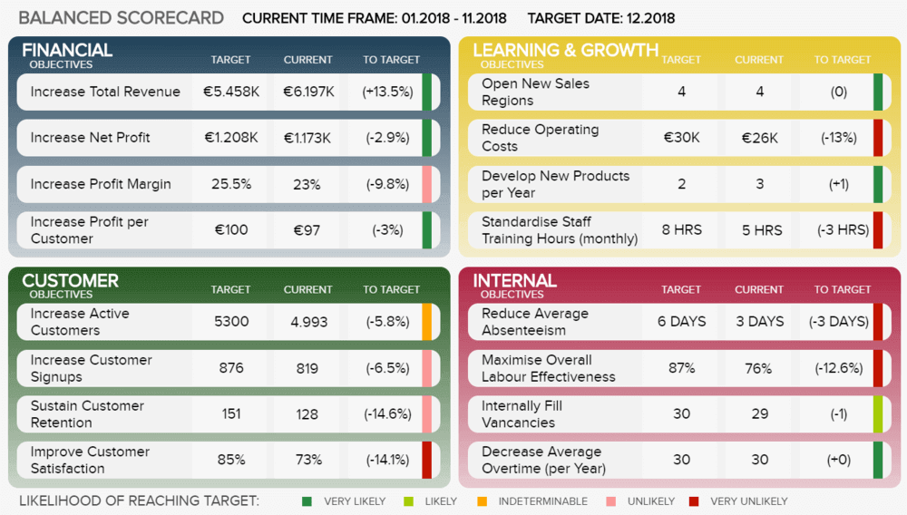Click the orange Indeterminable legend swatch
Viewport: 907px width, 515px height.
click(x=482, y=501)
